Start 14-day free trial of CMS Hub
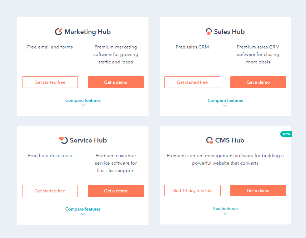The height and width of the screenshot is (238, 306). click(x=192, y=191)
